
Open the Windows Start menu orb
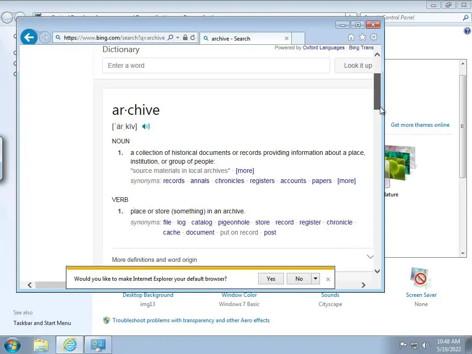click(x=12, y=345)
